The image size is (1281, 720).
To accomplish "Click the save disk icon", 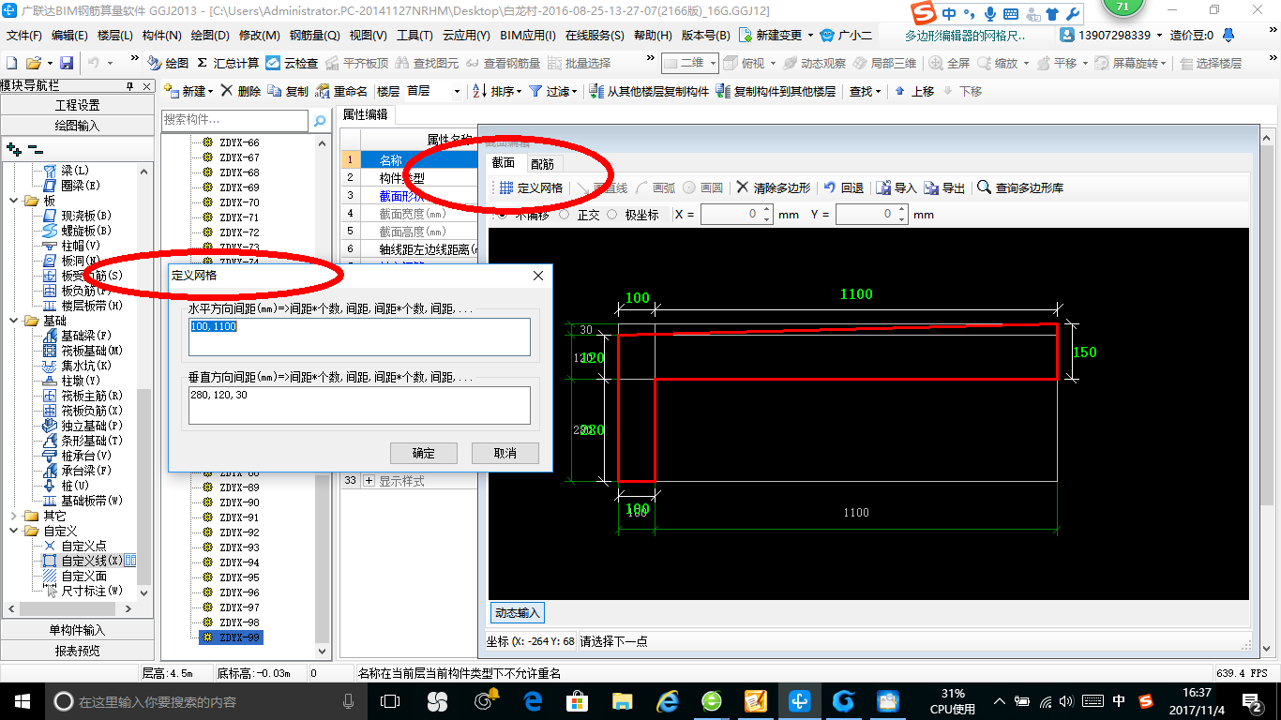I will (67, 63).
